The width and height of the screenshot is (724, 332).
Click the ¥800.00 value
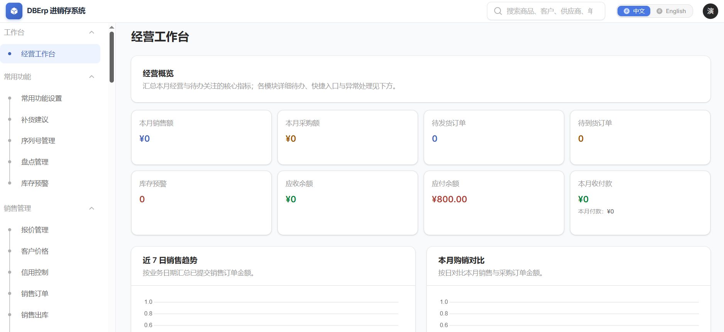pyautogui.click(x=449, y=199)
